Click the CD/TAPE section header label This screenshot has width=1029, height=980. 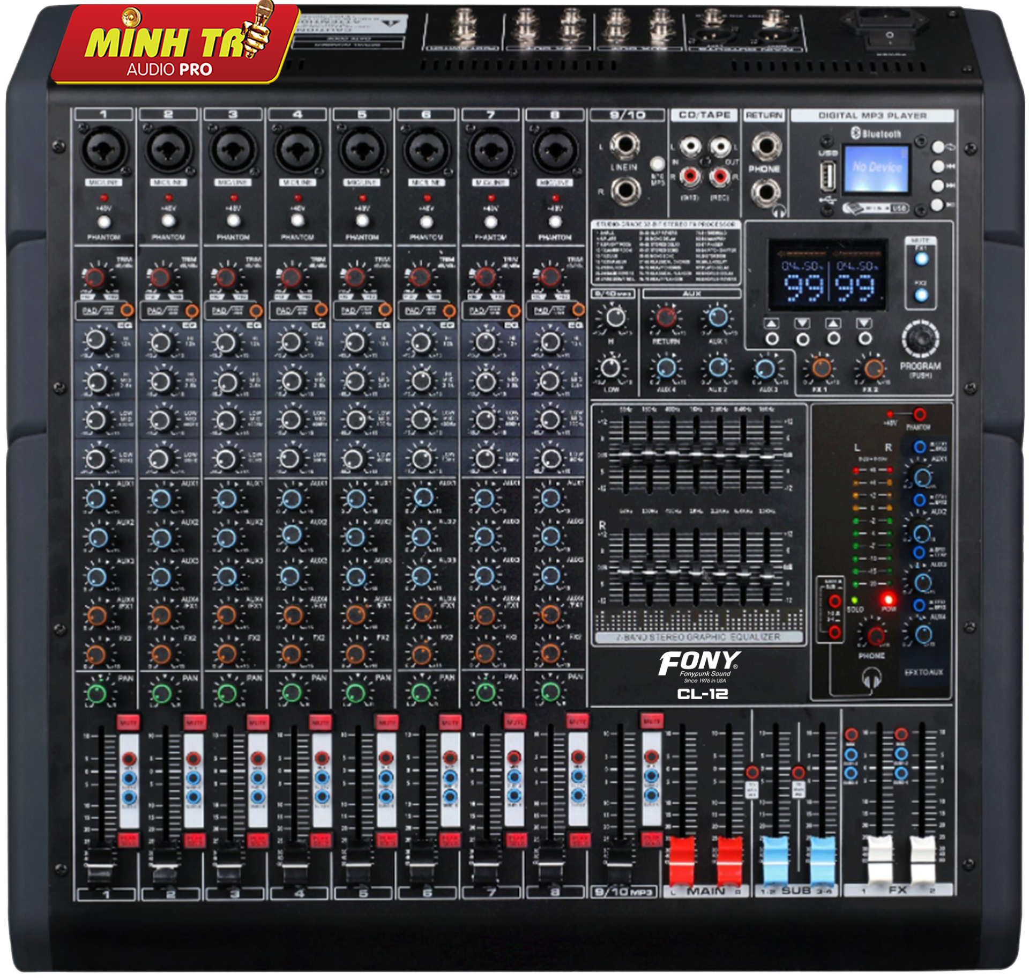coord(704,115)
